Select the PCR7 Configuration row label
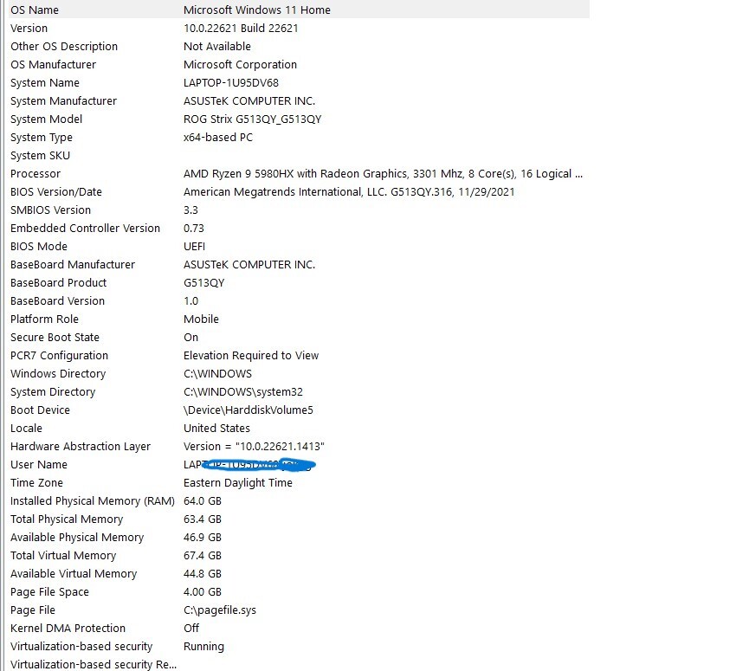 (x=59, y=356)
